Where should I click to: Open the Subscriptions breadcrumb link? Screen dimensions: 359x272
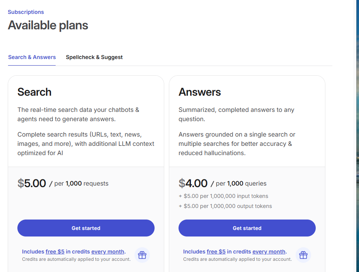(26, 12)
